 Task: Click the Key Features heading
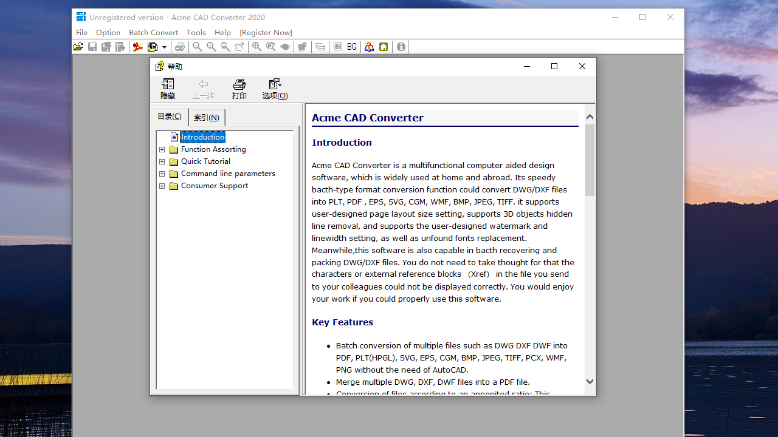342,322
